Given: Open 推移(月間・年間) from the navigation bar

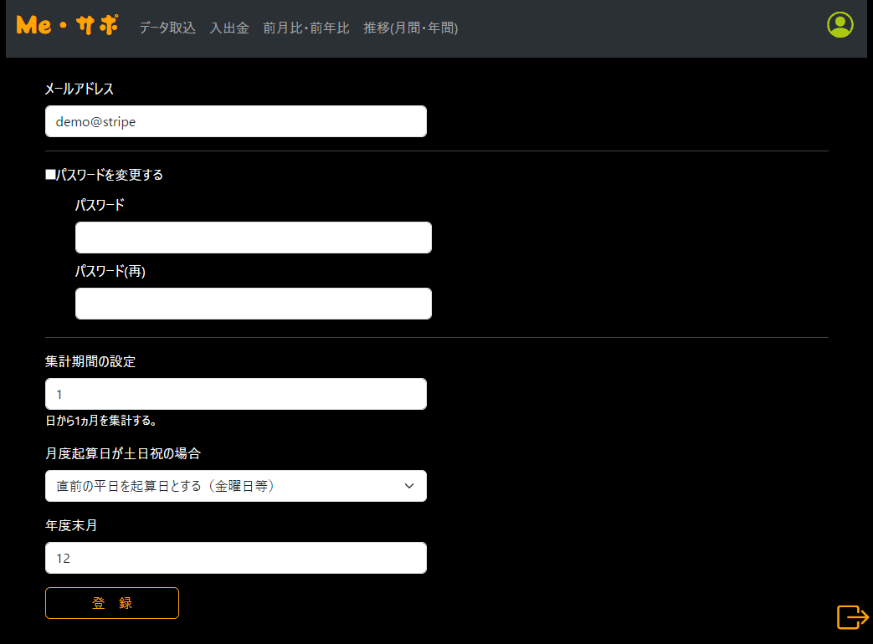Looking at the screenshot, I should pos(410,28).
